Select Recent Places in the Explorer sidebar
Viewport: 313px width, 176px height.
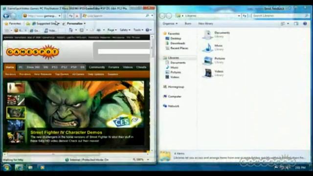pos(177,48)
